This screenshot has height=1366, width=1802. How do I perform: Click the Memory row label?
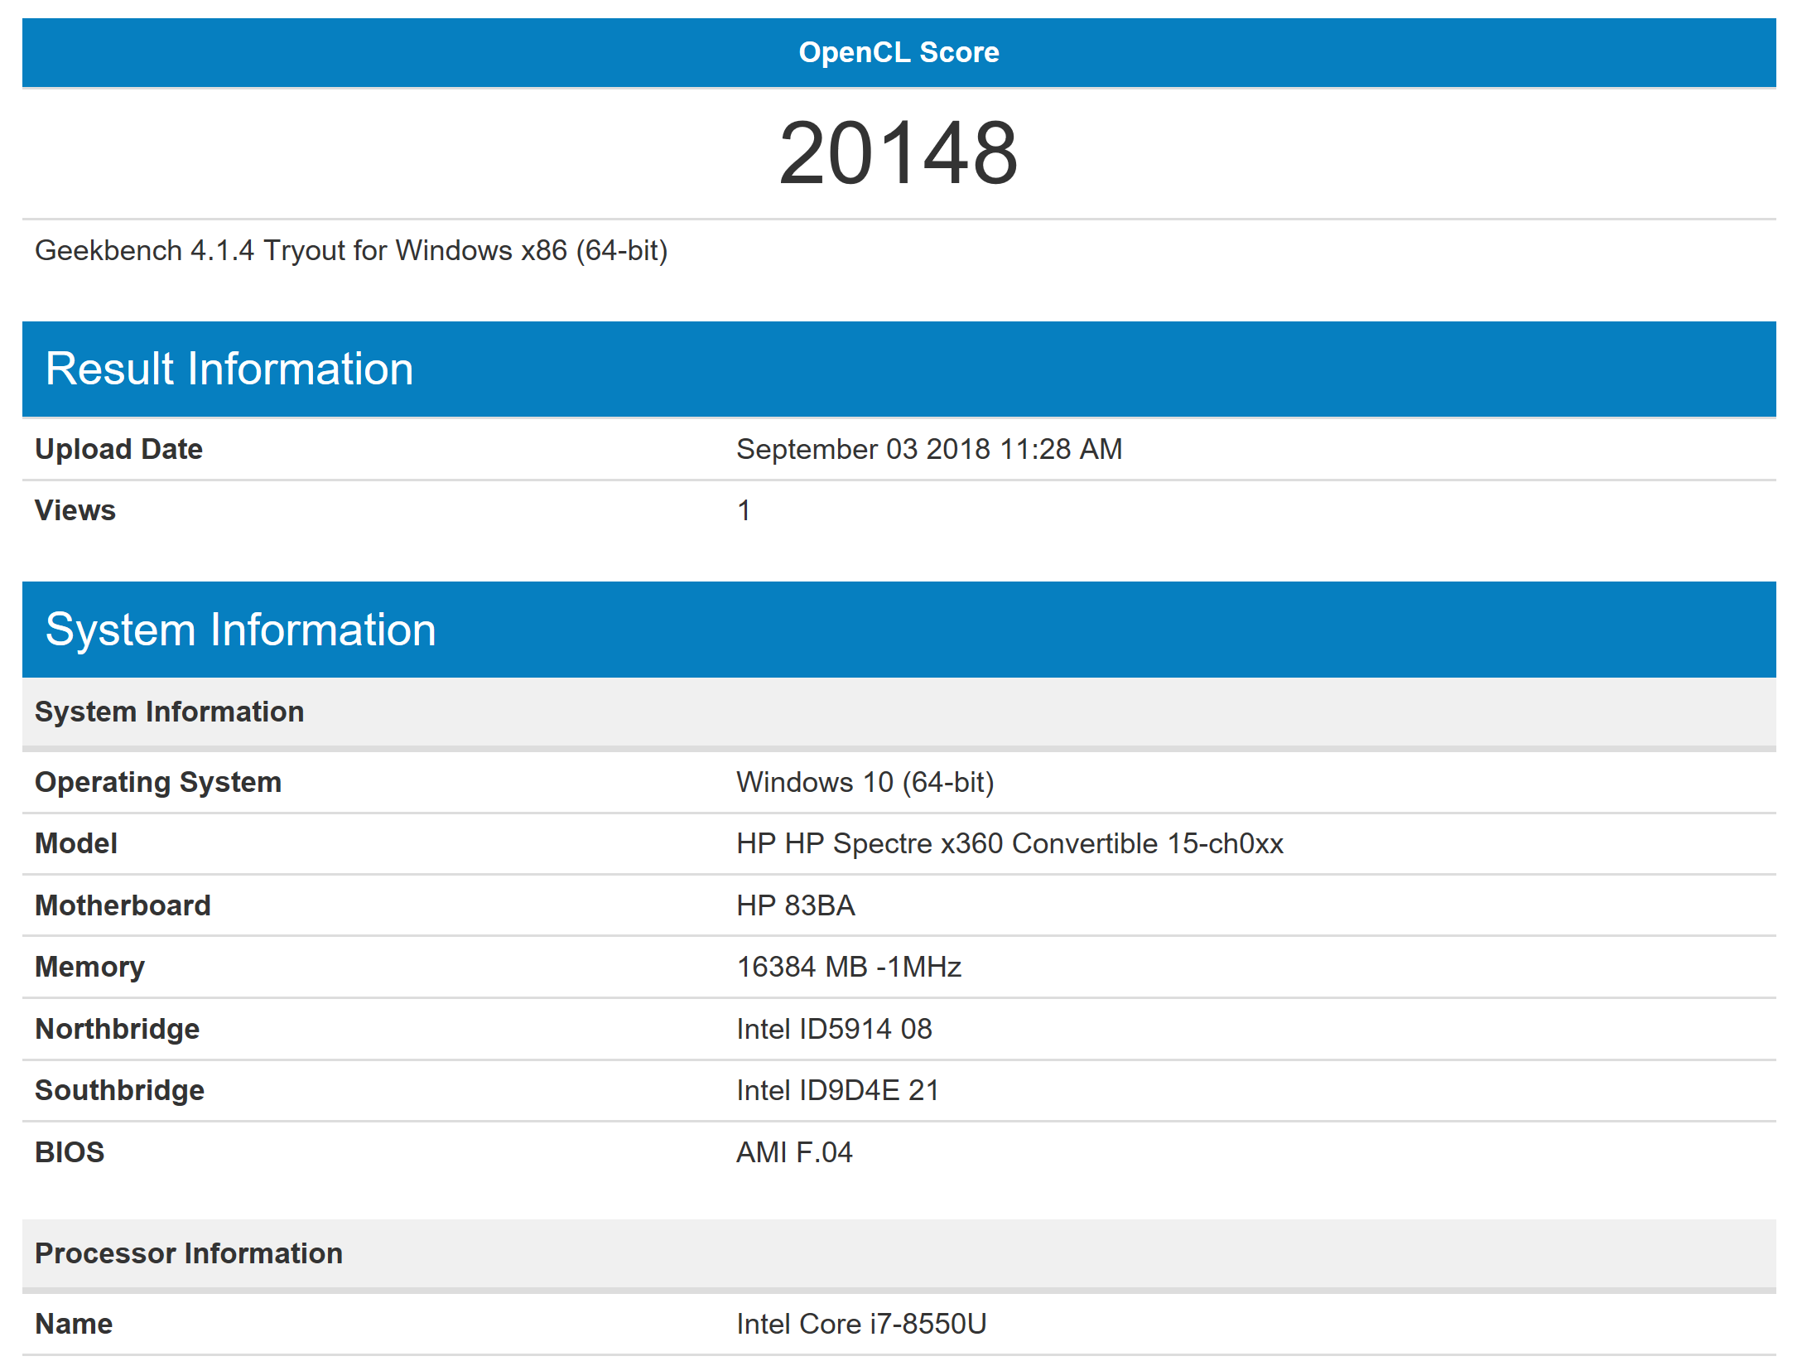point(89,967)
